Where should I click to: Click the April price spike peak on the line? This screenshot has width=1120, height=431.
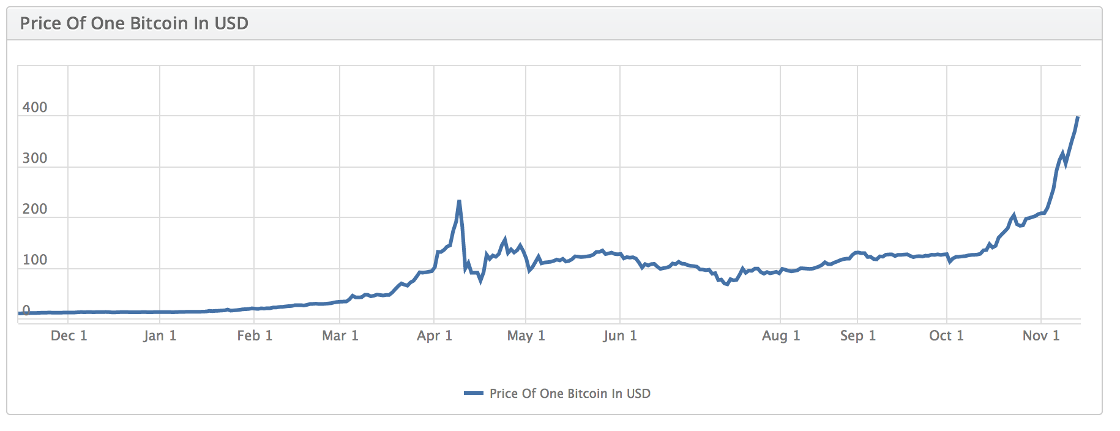tap(459, 201)
